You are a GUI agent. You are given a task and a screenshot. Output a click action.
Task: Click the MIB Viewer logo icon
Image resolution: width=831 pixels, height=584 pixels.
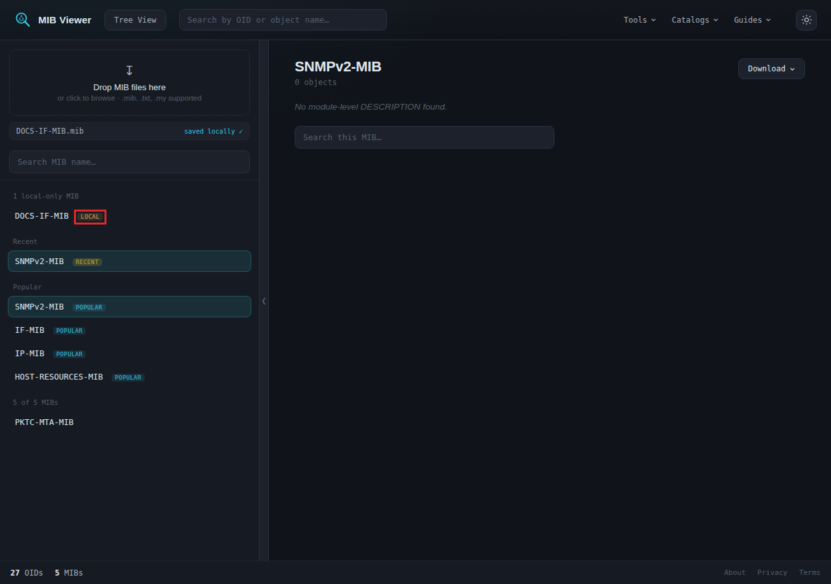coord(23,19)
